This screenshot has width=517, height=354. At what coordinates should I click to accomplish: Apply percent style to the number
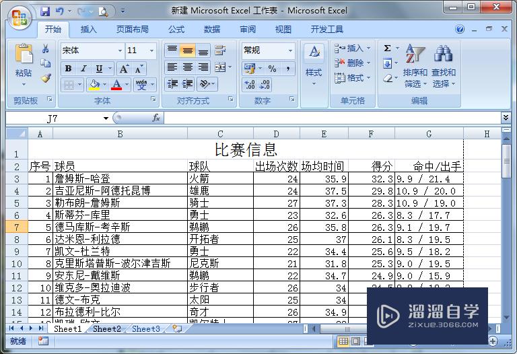point(272,69)
